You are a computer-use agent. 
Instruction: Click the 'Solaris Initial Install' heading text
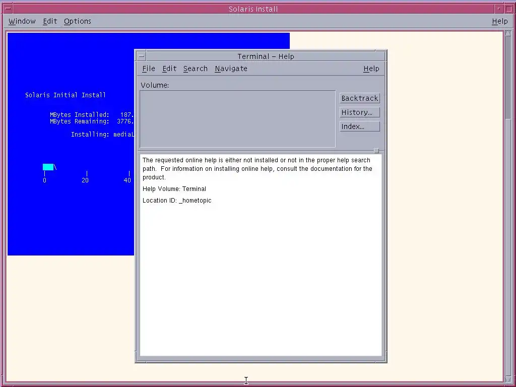(66, 95)
